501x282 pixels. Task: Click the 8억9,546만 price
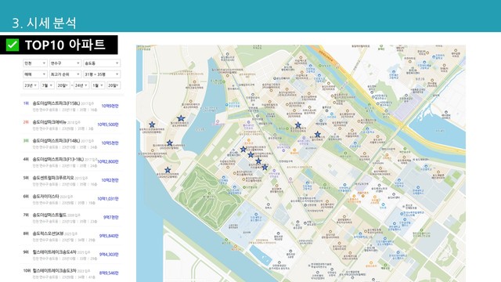[x=109, y=273]
